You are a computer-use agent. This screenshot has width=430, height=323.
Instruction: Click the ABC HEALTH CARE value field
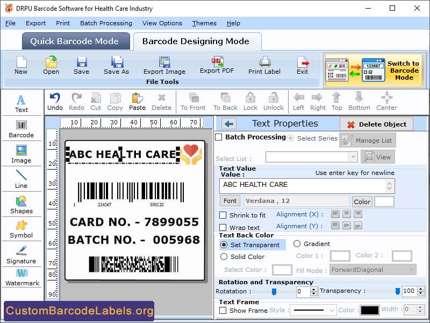(301, 185)
